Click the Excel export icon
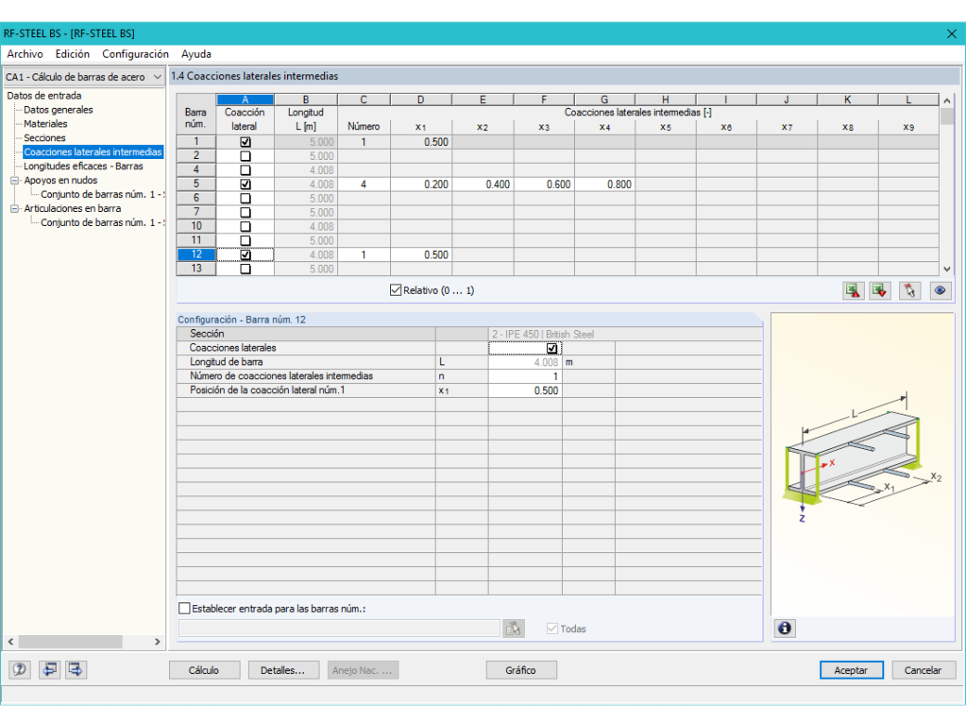 (854, 290)
